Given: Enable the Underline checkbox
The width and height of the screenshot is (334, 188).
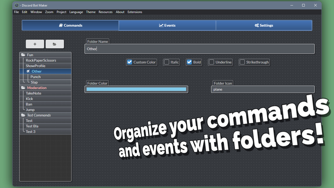Looking at the screenshot, I should [x=211, y=62].
